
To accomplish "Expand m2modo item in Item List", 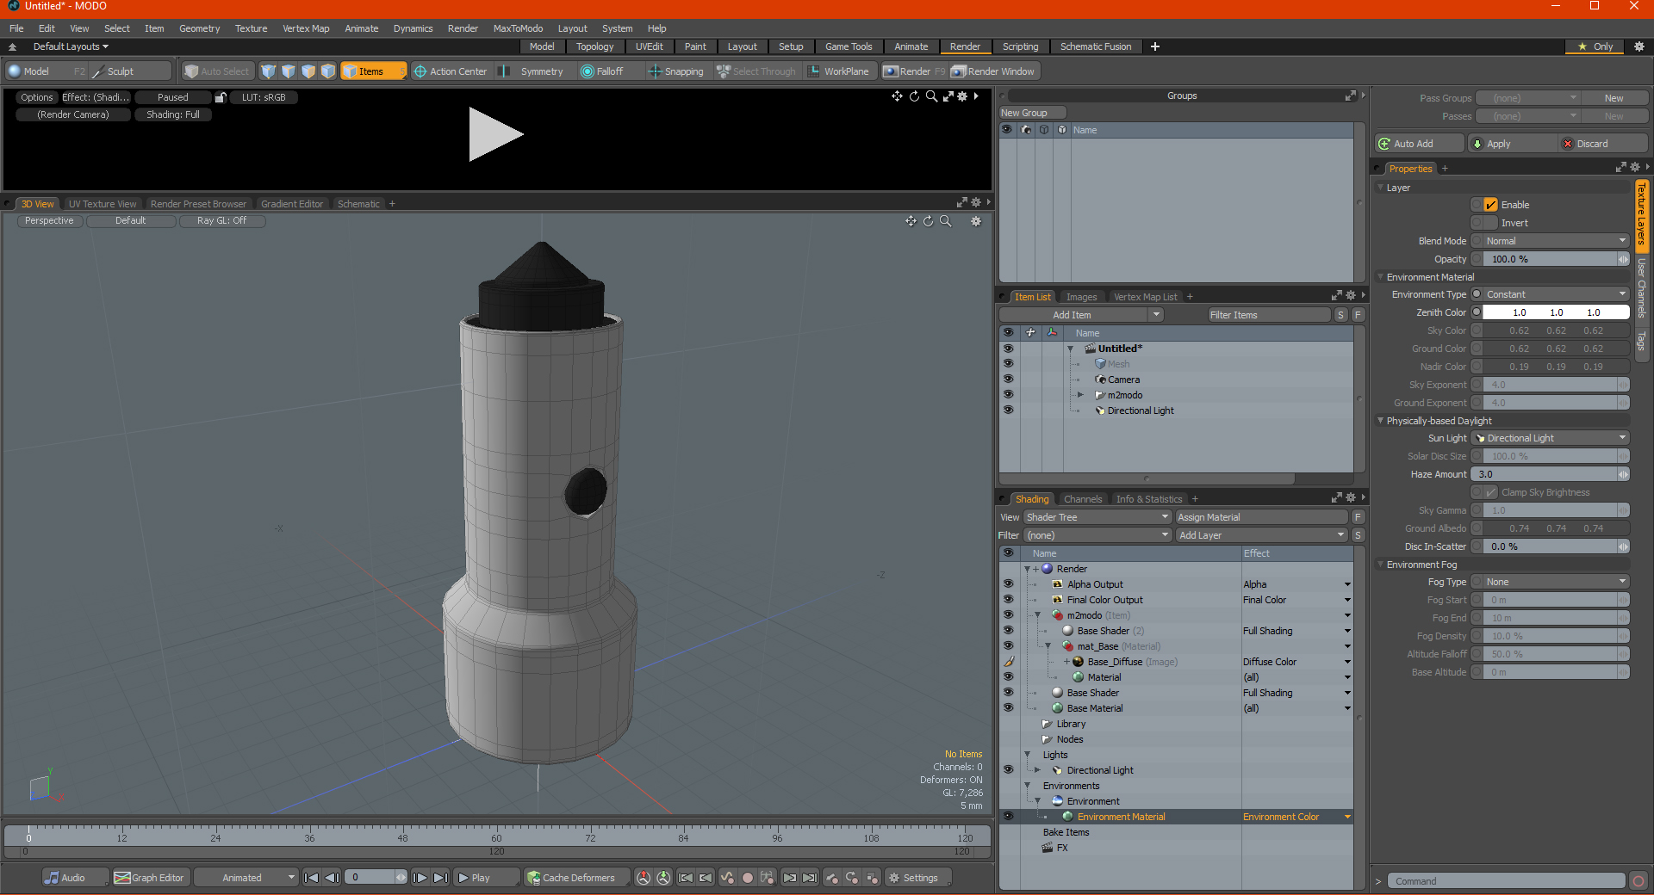I will coord(1081,395).
